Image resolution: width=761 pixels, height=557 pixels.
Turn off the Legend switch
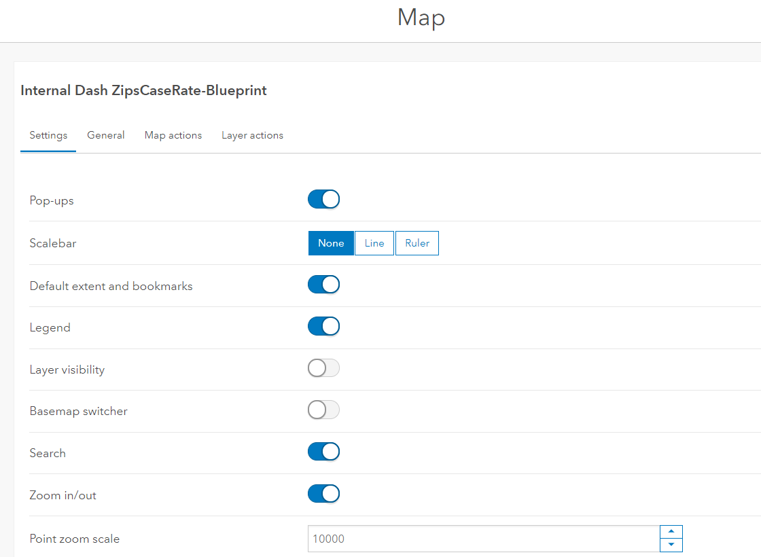point(323,327)
